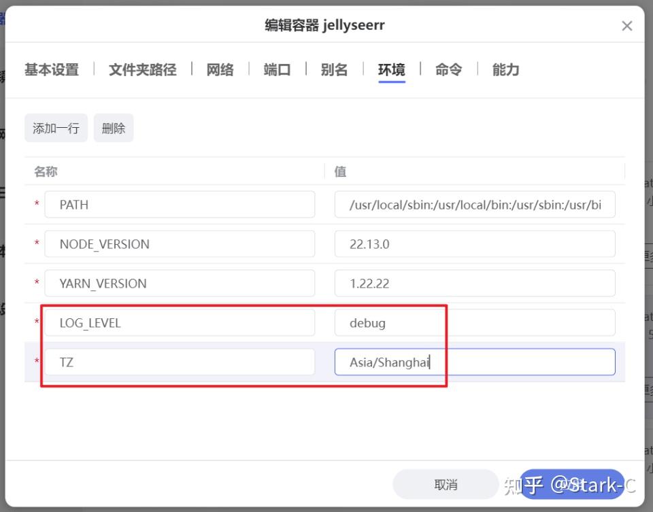
Task: Click the PATH variable name field
Action: (x=180, y=204)
